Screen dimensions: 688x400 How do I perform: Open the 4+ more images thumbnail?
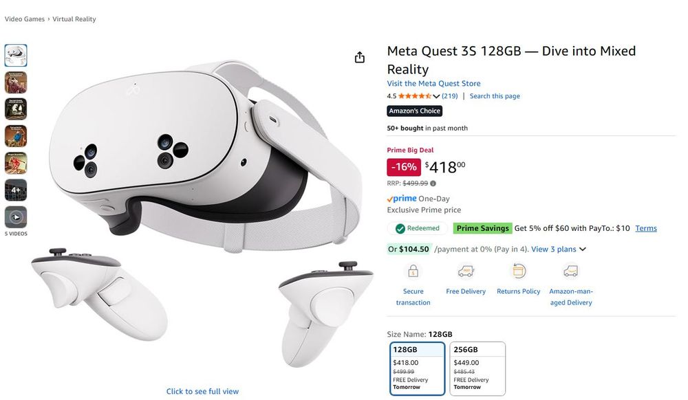pos(16,190)
